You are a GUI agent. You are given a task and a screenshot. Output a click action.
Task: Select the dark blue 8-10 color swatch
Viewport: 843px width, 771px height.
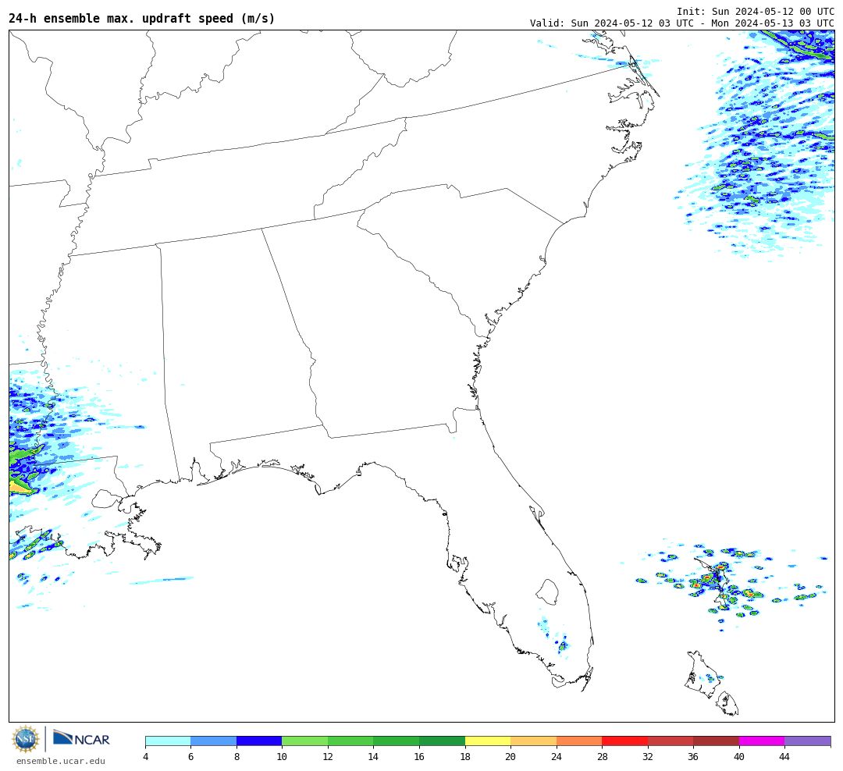[x=259, y=741]
